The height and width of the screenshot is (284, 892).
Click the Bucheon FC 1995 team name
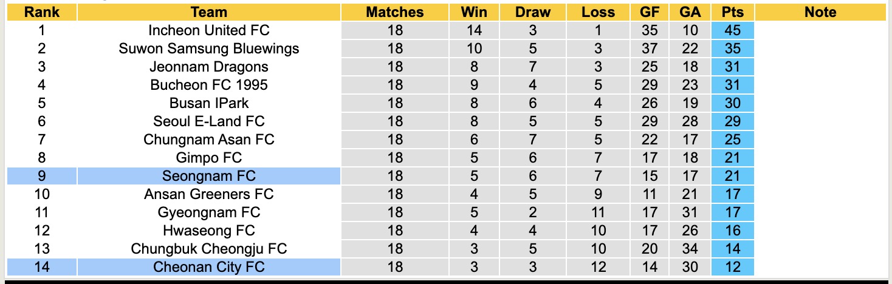click(x=209, y=85)
